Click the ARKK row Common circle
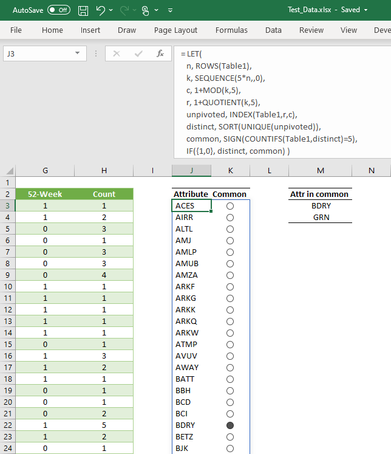Image resolution: width=391 pixels, height=454 pixels. coord(230,310)
